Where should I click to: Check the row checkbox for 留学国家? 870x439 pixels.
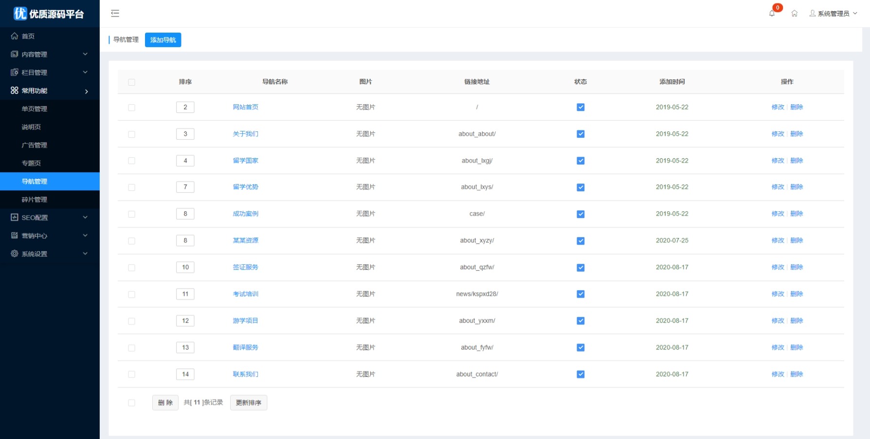tap(131, 161)
